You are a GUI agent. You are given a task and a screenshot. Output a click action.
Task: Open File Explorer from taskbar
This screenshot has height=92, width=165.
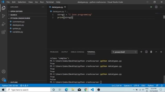(73, 90)
